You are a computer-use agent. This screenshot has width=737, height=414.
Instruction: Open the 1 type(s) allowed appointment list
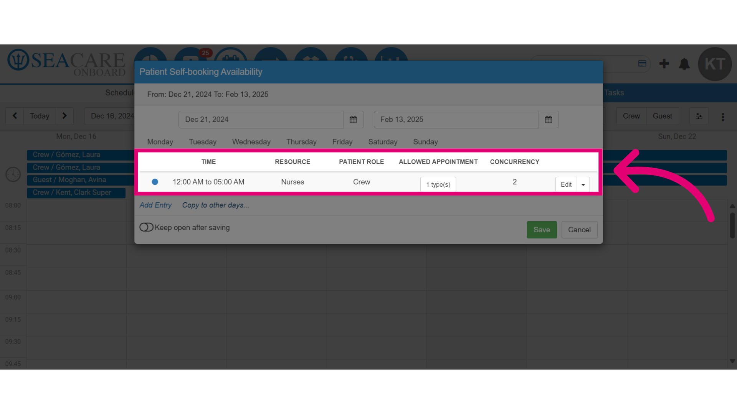coord(438,184)
